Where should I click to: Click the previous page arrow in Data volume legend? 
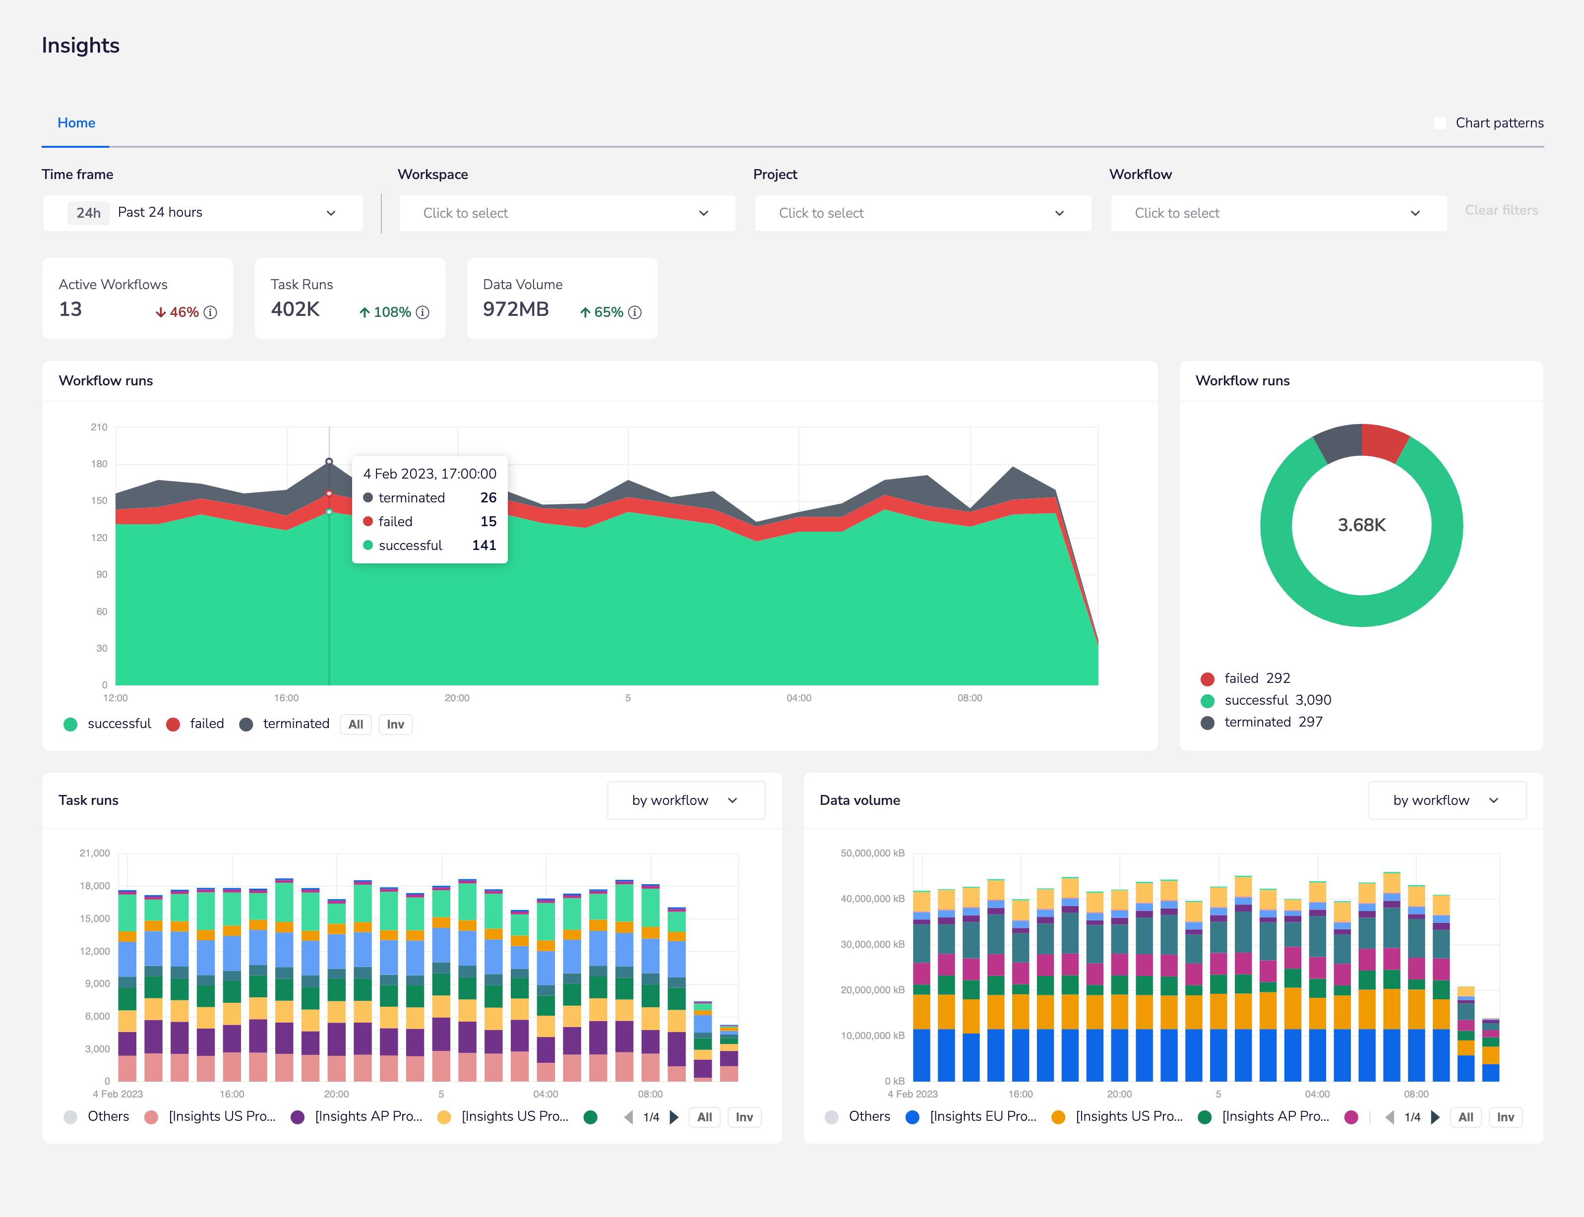1390,1117
